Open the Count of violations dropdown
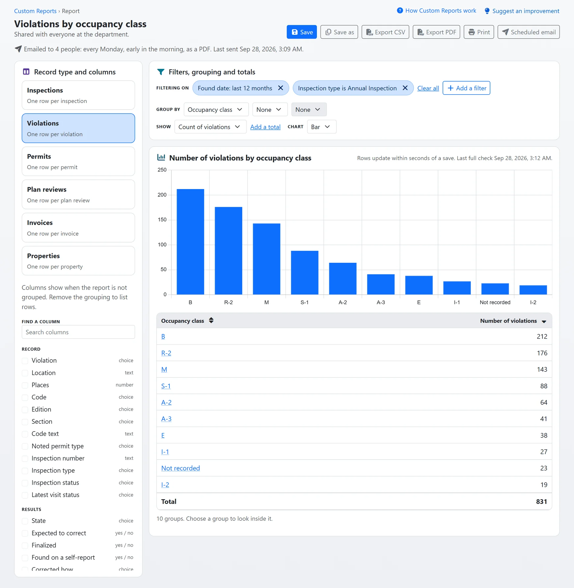This screenshot has height=588, width=574. (210, 127)
